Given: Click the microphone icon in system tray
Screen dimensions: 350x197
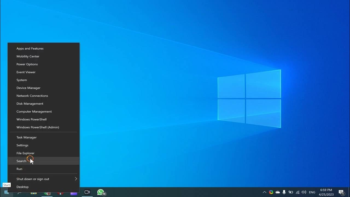Looking at the screenshot, I should point(284,192).
